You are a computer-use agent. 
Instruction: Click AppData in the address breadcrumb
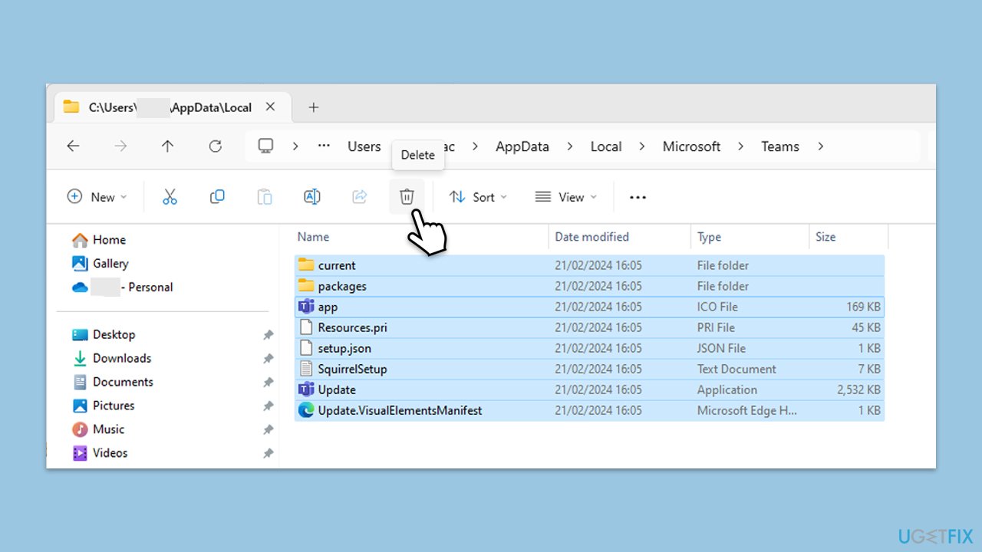pyautogui.click(x=522, y=146)
